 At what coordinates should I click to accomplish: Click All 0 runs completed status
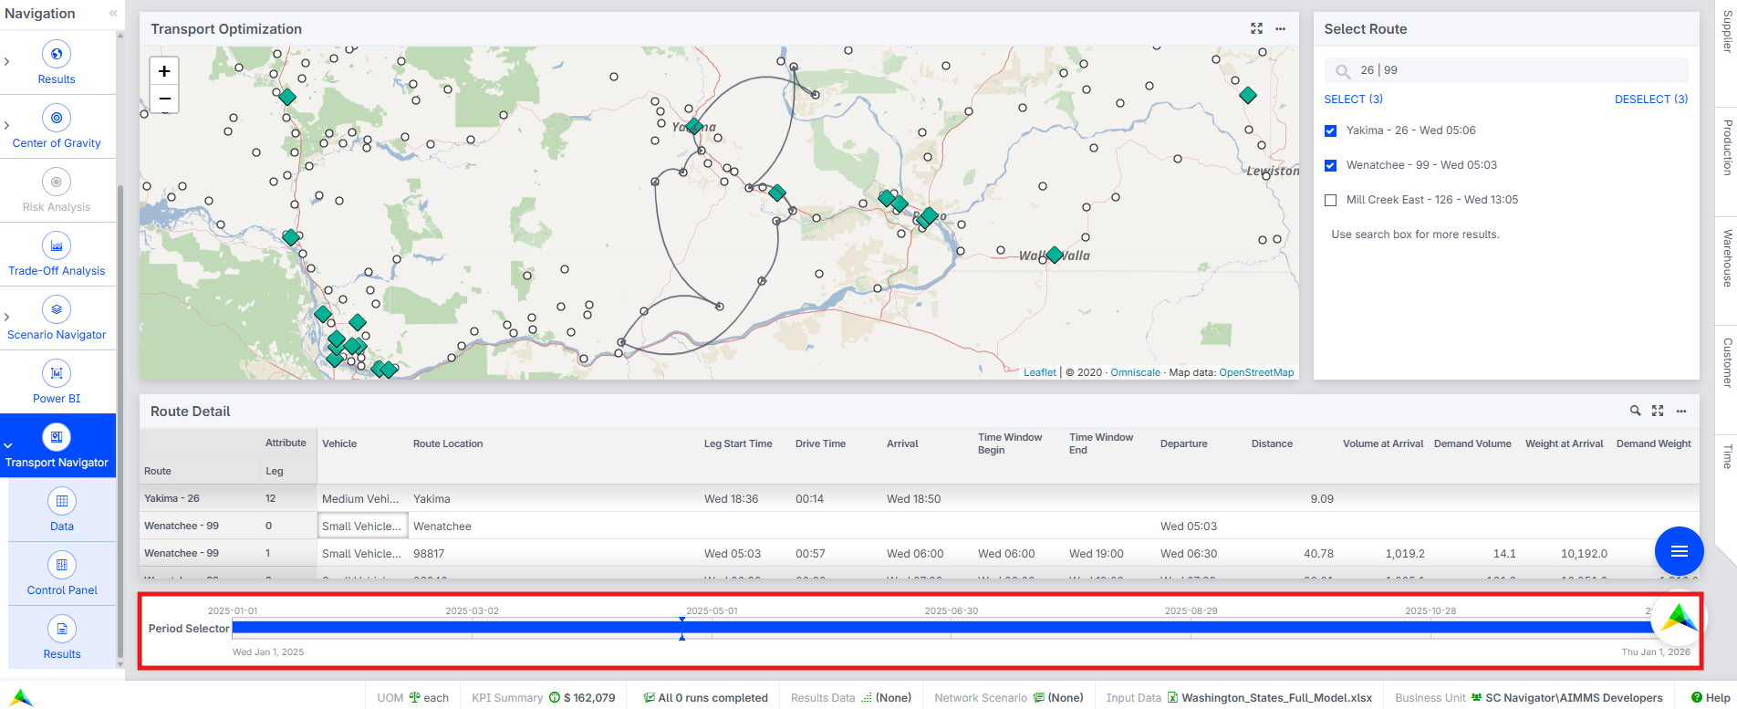(x=705, y=697)
